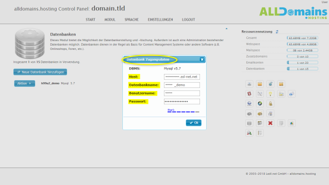
Task: Open the paint palette module icon
Action: pos(260,114)
